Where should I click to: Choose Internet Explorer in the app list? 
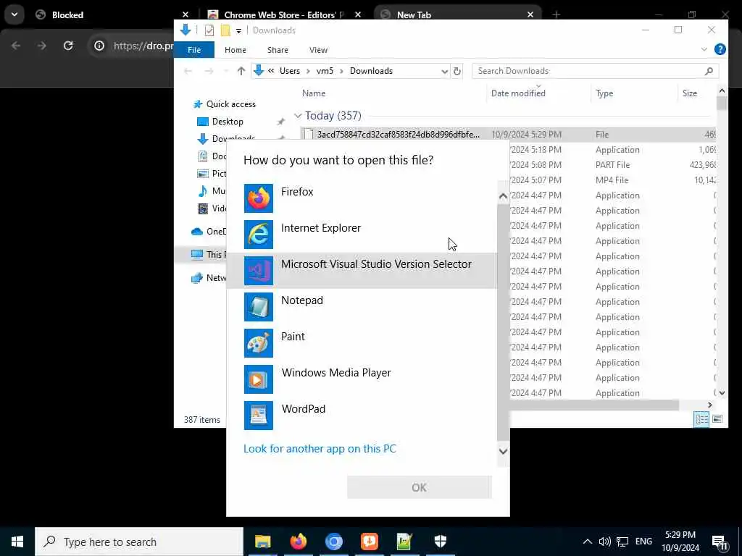[362, 235]
